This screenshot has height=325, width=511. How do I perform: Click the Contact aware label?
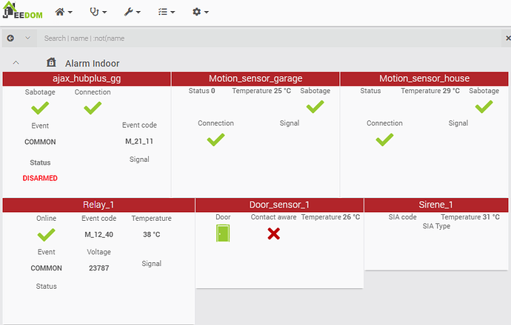tap(273, 217)
